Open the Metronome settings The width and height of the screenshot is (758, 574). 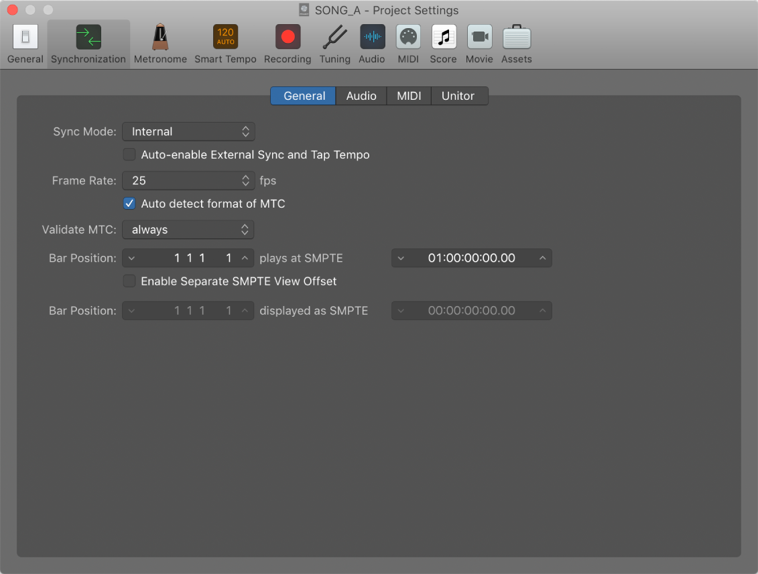160,42
